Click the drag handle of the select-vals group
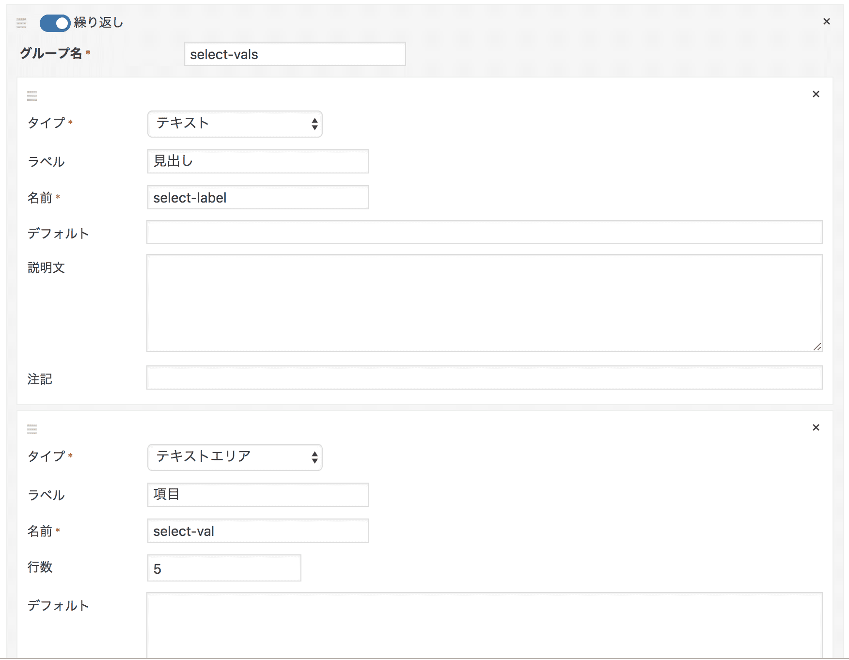The image size is (849, 660). pyautogui.click(x=21, y=23)
